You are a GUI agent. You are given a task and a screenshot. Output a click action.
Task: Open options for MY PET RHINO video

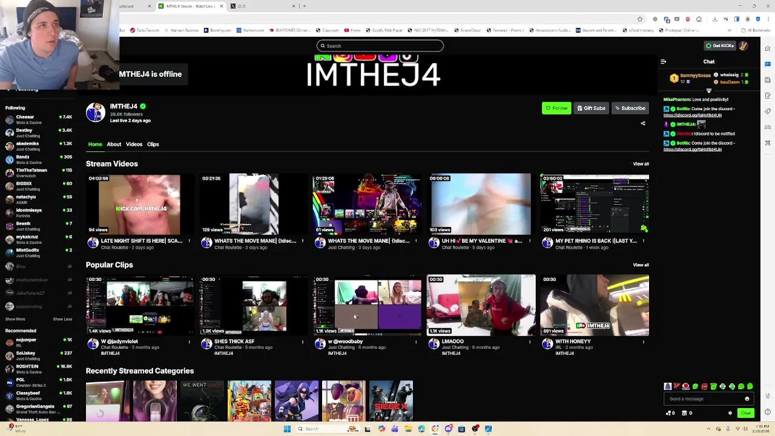pyautogui.click(x=643, y=241)
